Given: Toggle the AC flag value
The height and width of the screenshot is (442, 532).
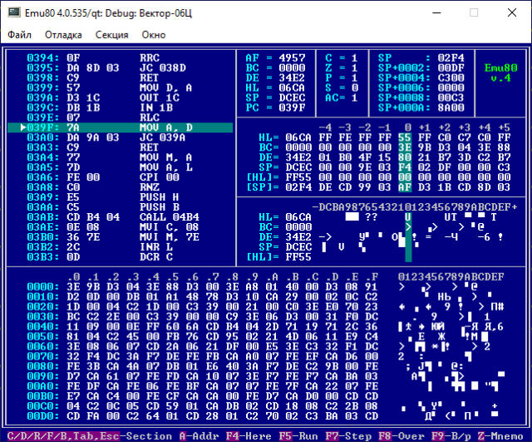Looking at the screenshot, I should (354, 97).
